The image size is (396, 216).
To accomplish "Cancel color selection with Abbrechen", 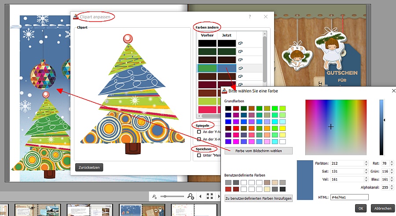I will pyautogui.click(x=383, y=209).
